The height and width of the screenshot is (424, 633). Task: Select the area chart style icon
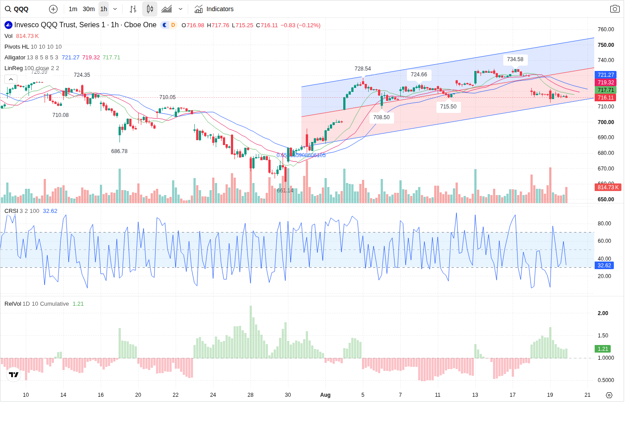(x=167, y=9)
